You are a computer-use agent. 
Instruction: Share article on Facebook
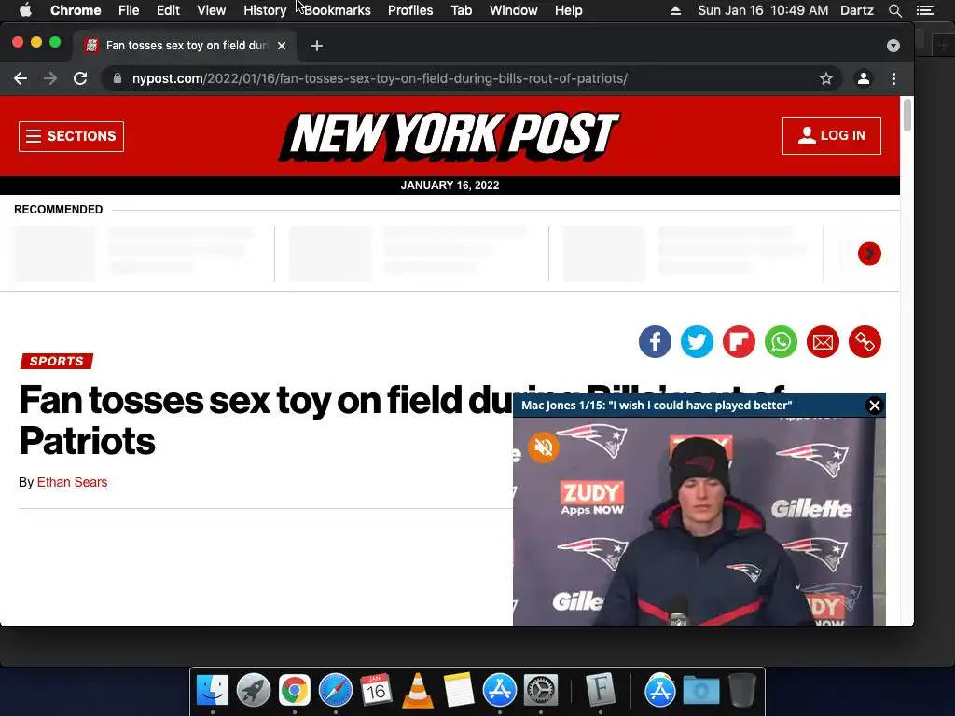click(x=655, y=341)
